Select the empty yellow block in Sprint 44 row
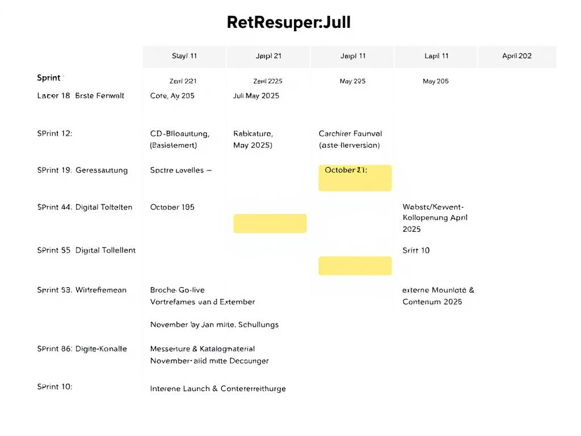The image size is (581, 436). pos(270,224)
